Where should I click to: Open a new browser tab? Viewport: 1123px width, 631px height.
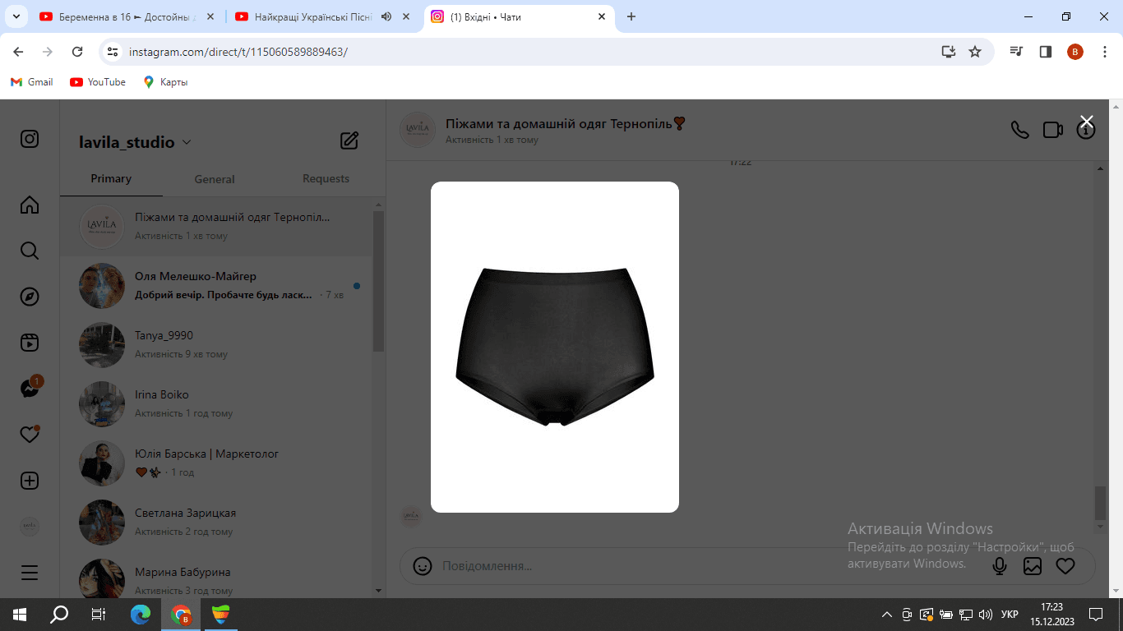631,16
